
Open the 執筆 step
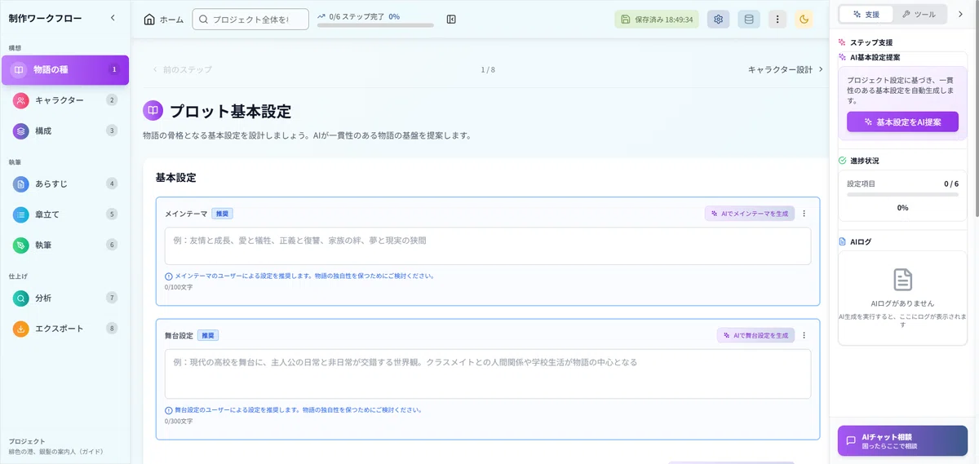tap(65, 245)
